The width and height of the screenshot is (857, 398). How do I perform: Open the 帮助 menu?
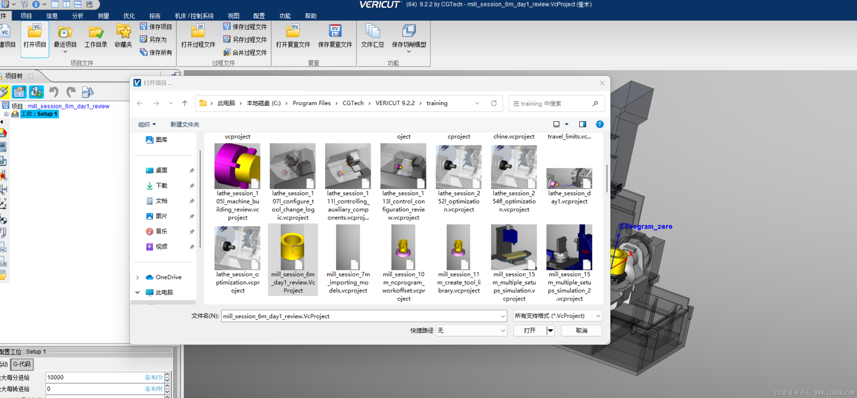tap(311, 16)
